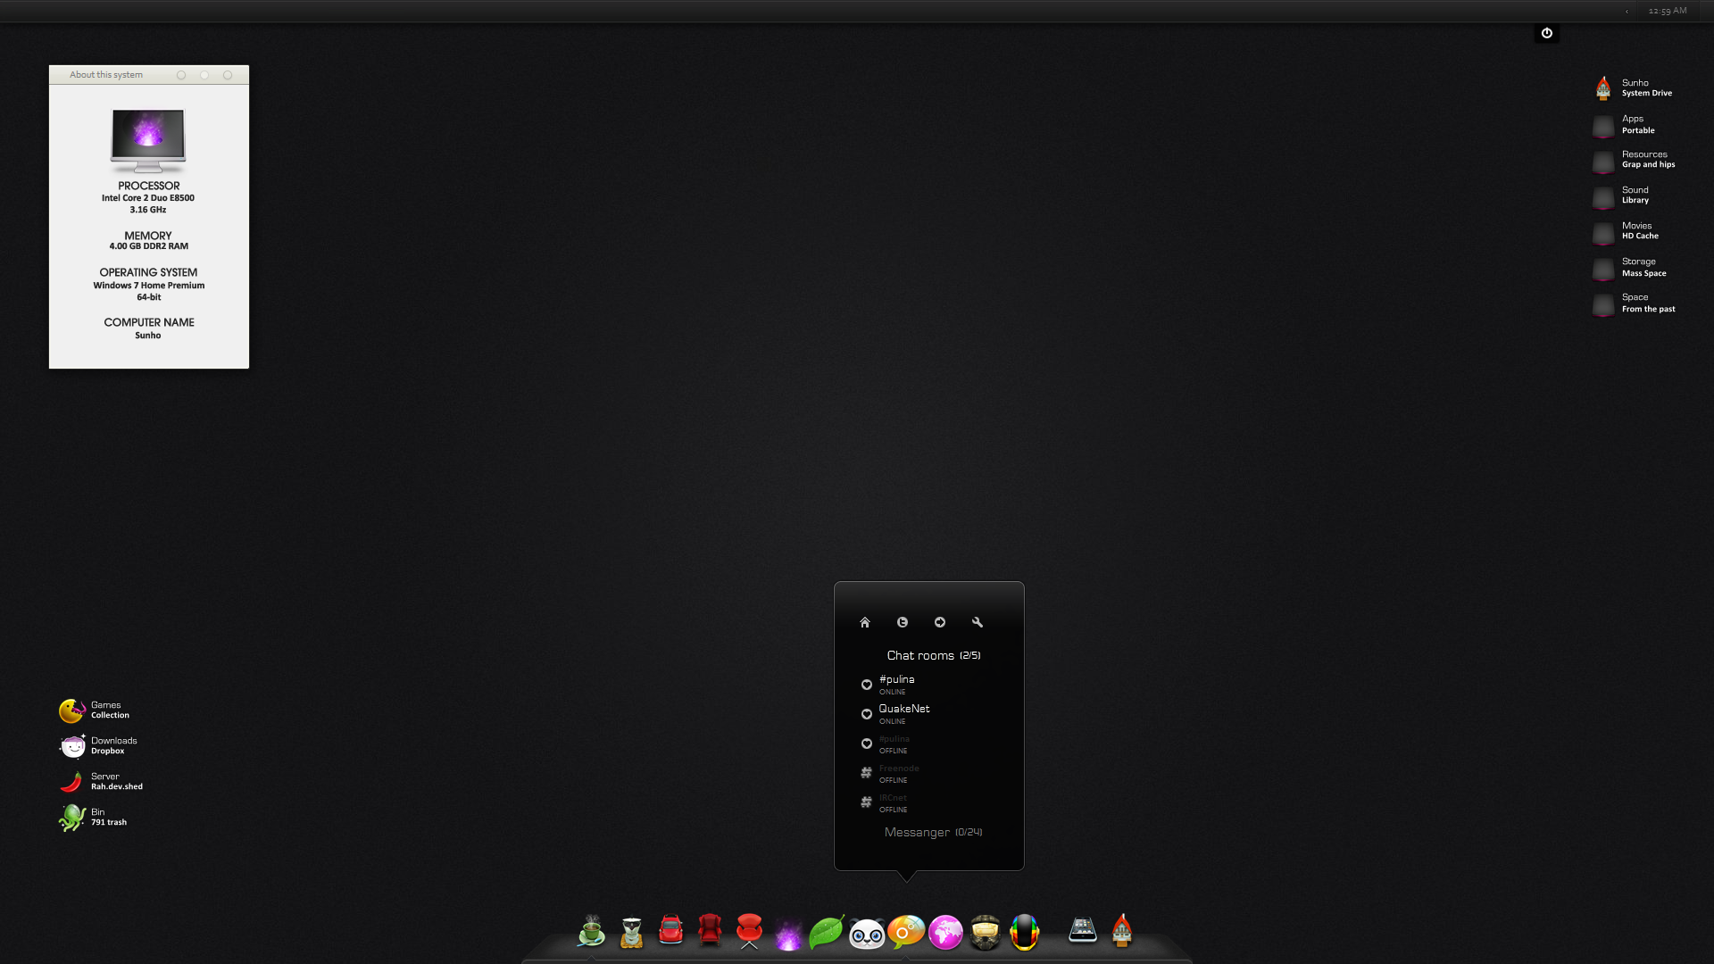Screen dimensions: 1714x964
Task: Toggle the heart beside QuakeNet
Action: 866,714
